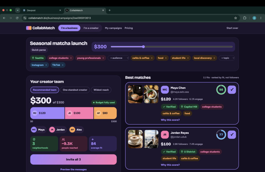Click the MC $120 budget segment

(x=47, y=113)
